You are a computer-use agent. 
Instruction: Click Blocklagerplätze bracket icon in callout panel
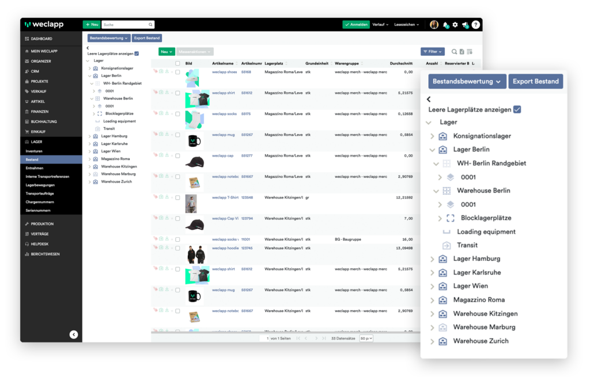451,218
